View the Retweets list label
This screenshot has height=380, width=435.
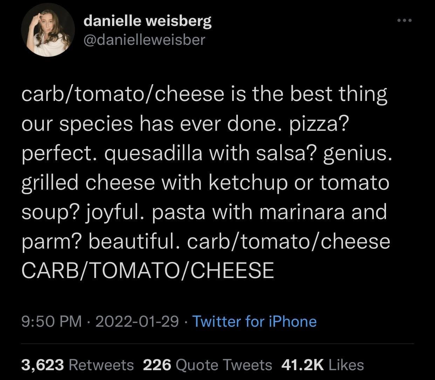pyautogui.click(x=102, y=365)
